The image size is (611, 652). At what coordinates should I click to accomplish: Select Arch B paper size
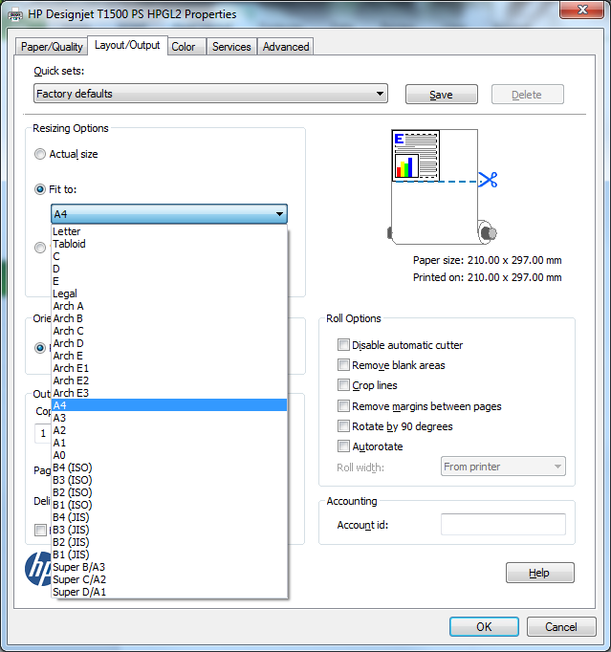169,318
